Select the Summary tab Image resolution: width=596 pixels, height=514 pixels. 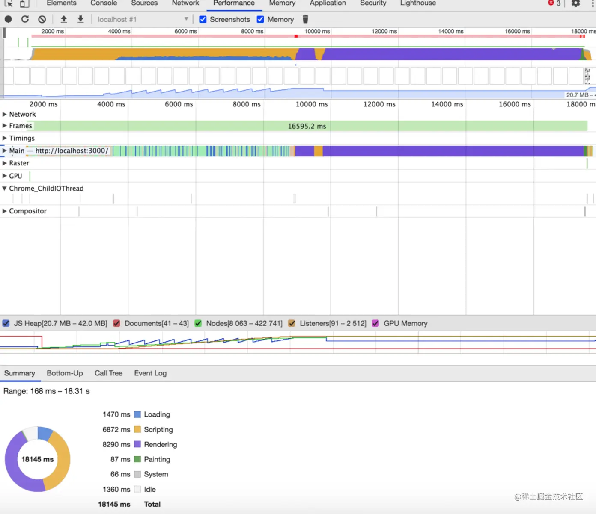pyautogui.click(x=20, y=373)
